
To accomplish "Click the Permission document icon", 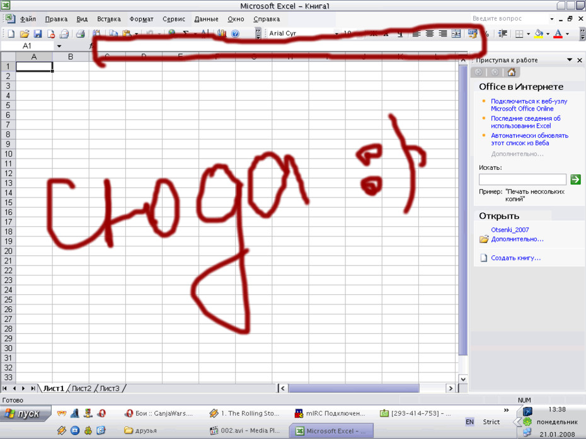I will 51,34.
